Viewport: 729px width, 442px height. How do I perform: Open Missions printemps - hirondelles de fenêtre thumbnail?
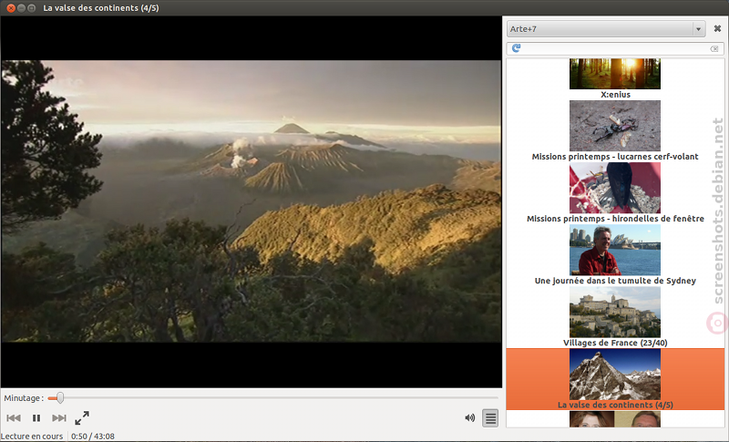614,188
